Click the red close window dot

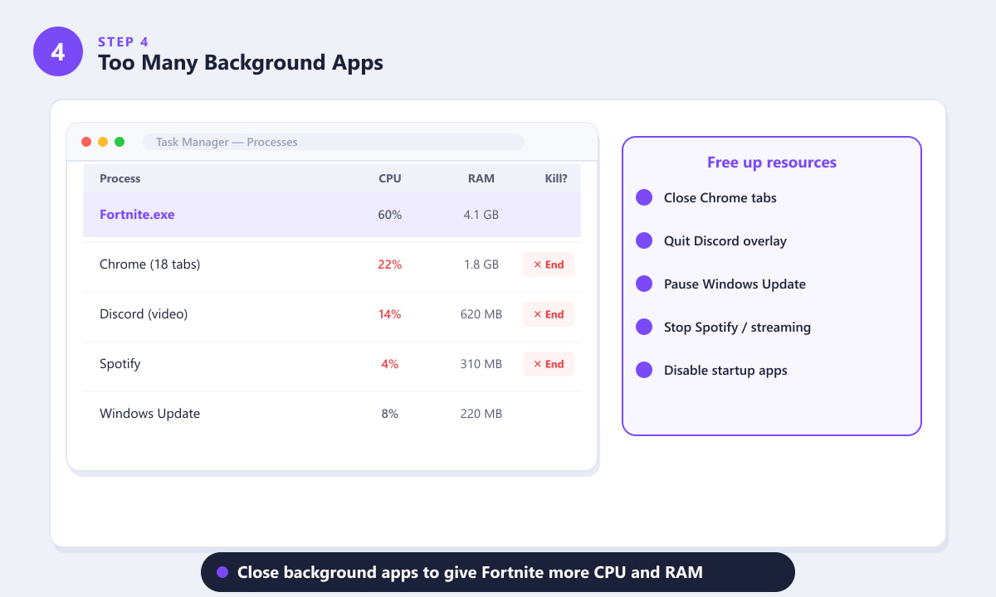tap(86, 142)
